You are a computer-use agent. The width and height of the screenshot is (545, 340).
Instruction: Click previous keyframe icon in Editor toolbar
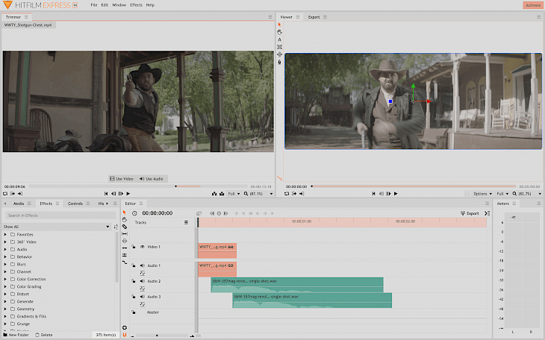212,213
